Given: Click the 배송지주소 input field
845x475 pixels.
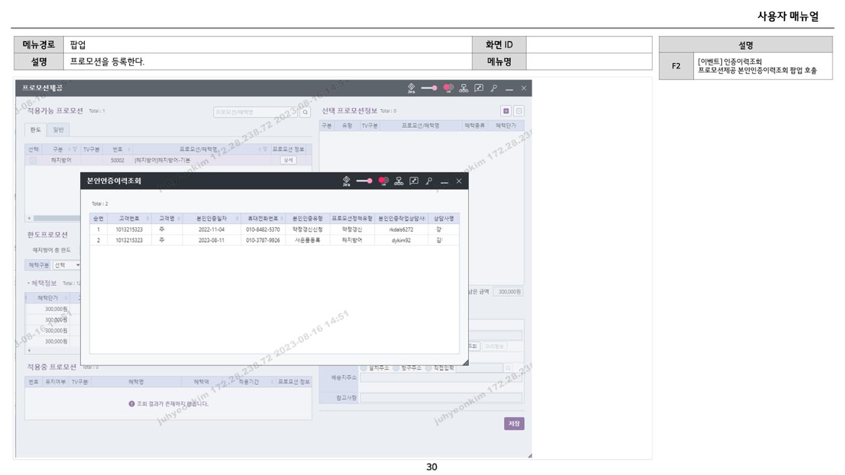Looking at the screenshot, I should [x=441, y=378].
